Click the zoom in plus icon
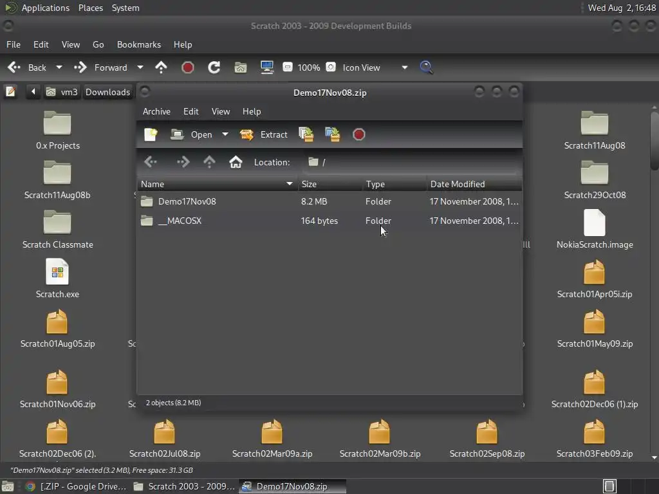This screenshot has height=494, width=659. click(331, 67)
